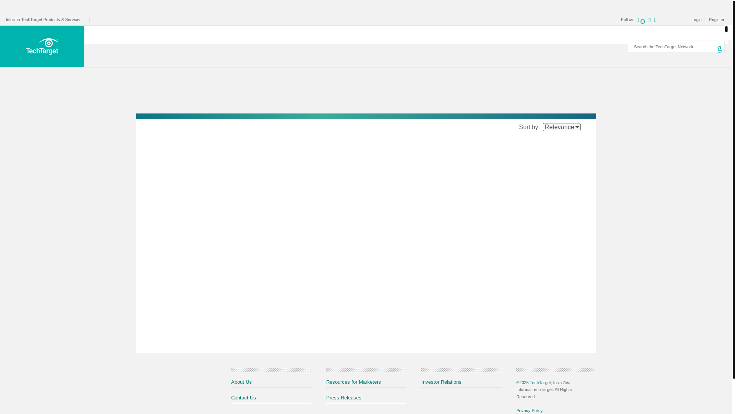Open the Press Releases footer link
This screenshot has height=414, width=736.
pyautogui.click(x=344, y=398)
